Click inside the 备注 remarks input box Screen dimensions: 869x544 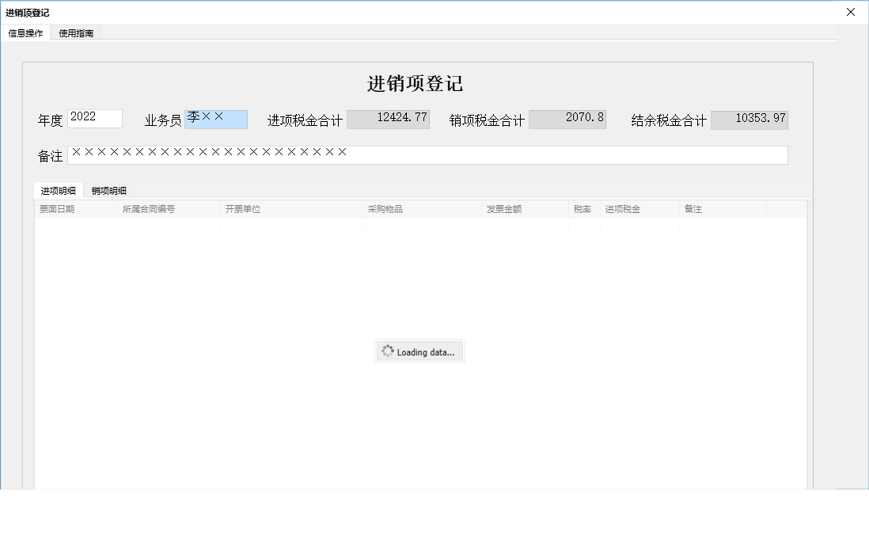tap(427, 155)
